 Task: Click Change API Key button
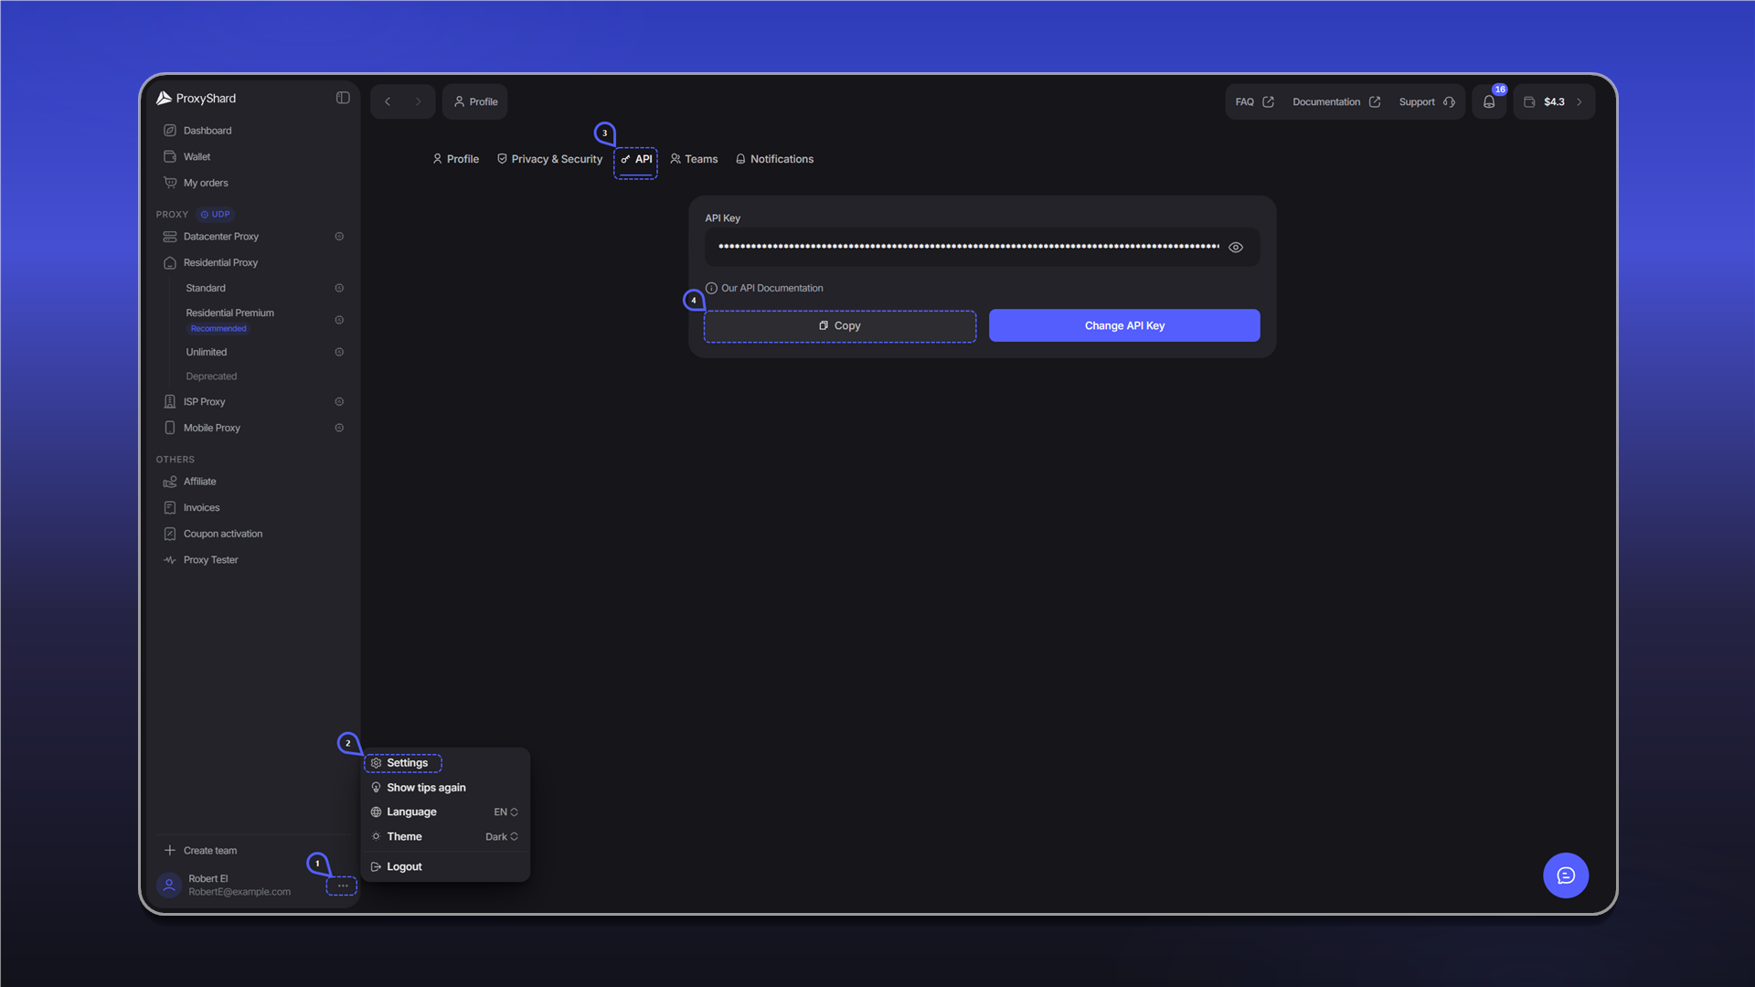tap(1124, 326)
